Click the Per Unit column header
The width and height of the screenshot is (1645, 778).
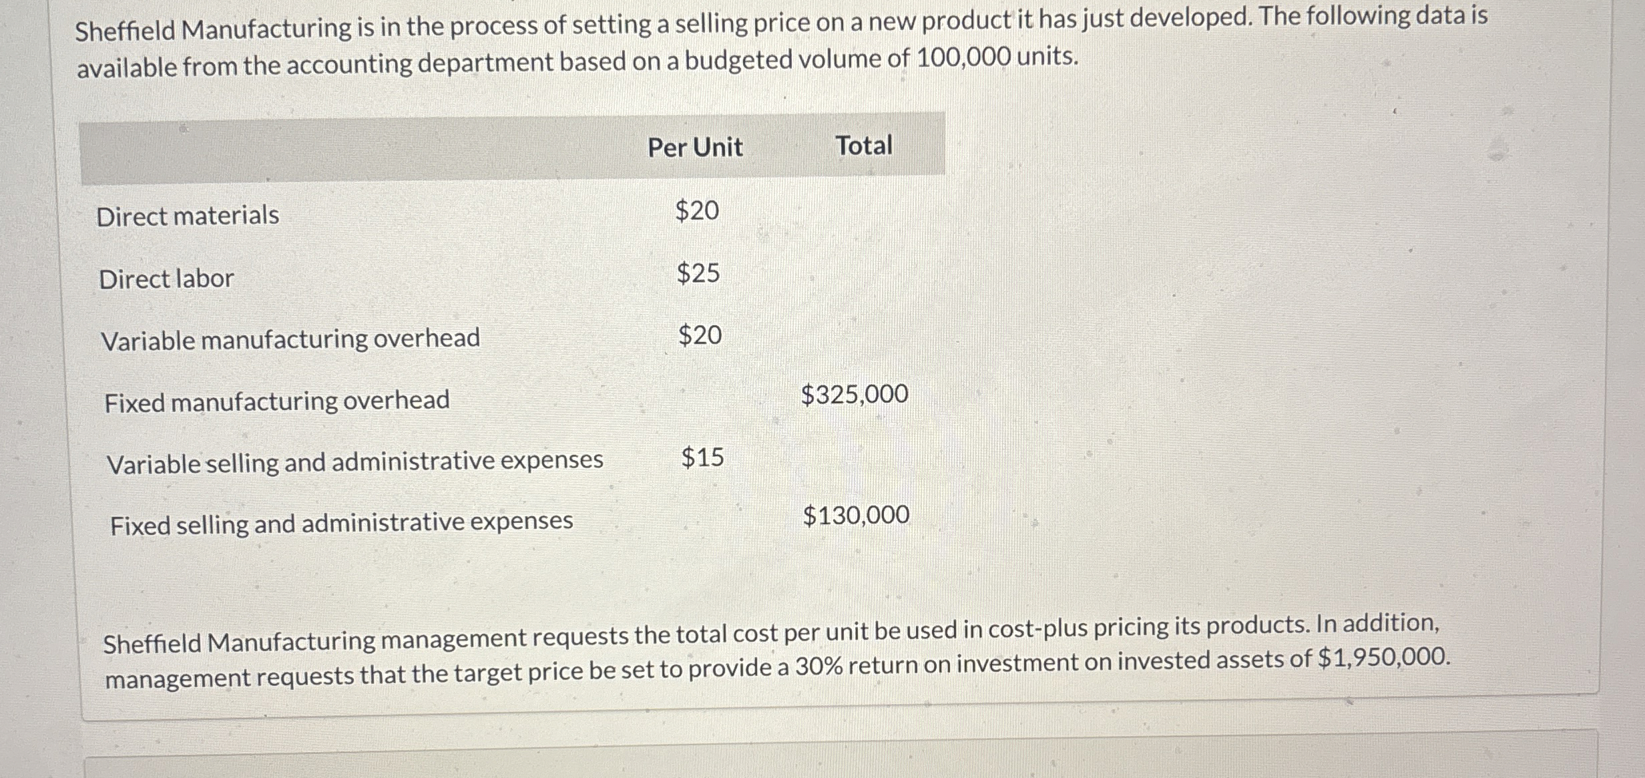pyautogui.click(x=695, y=147)
